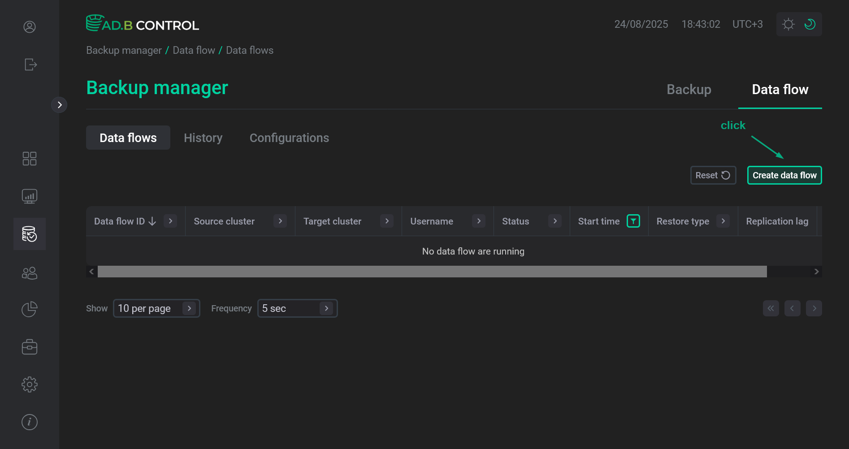Select the monitoring chart icon in sidebar
This screenshot has height=449, width=849.
point(30,196)
